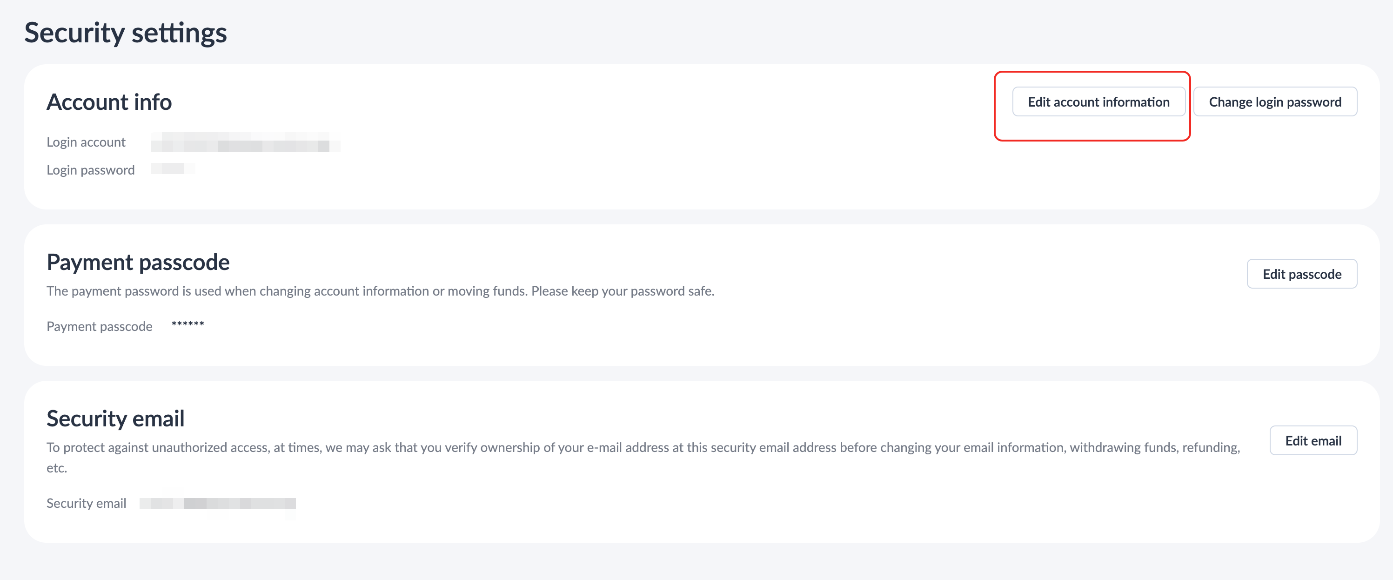Click the payment password usage sentence
This screenshot has height=580, width=1393.
click(287, 291)
